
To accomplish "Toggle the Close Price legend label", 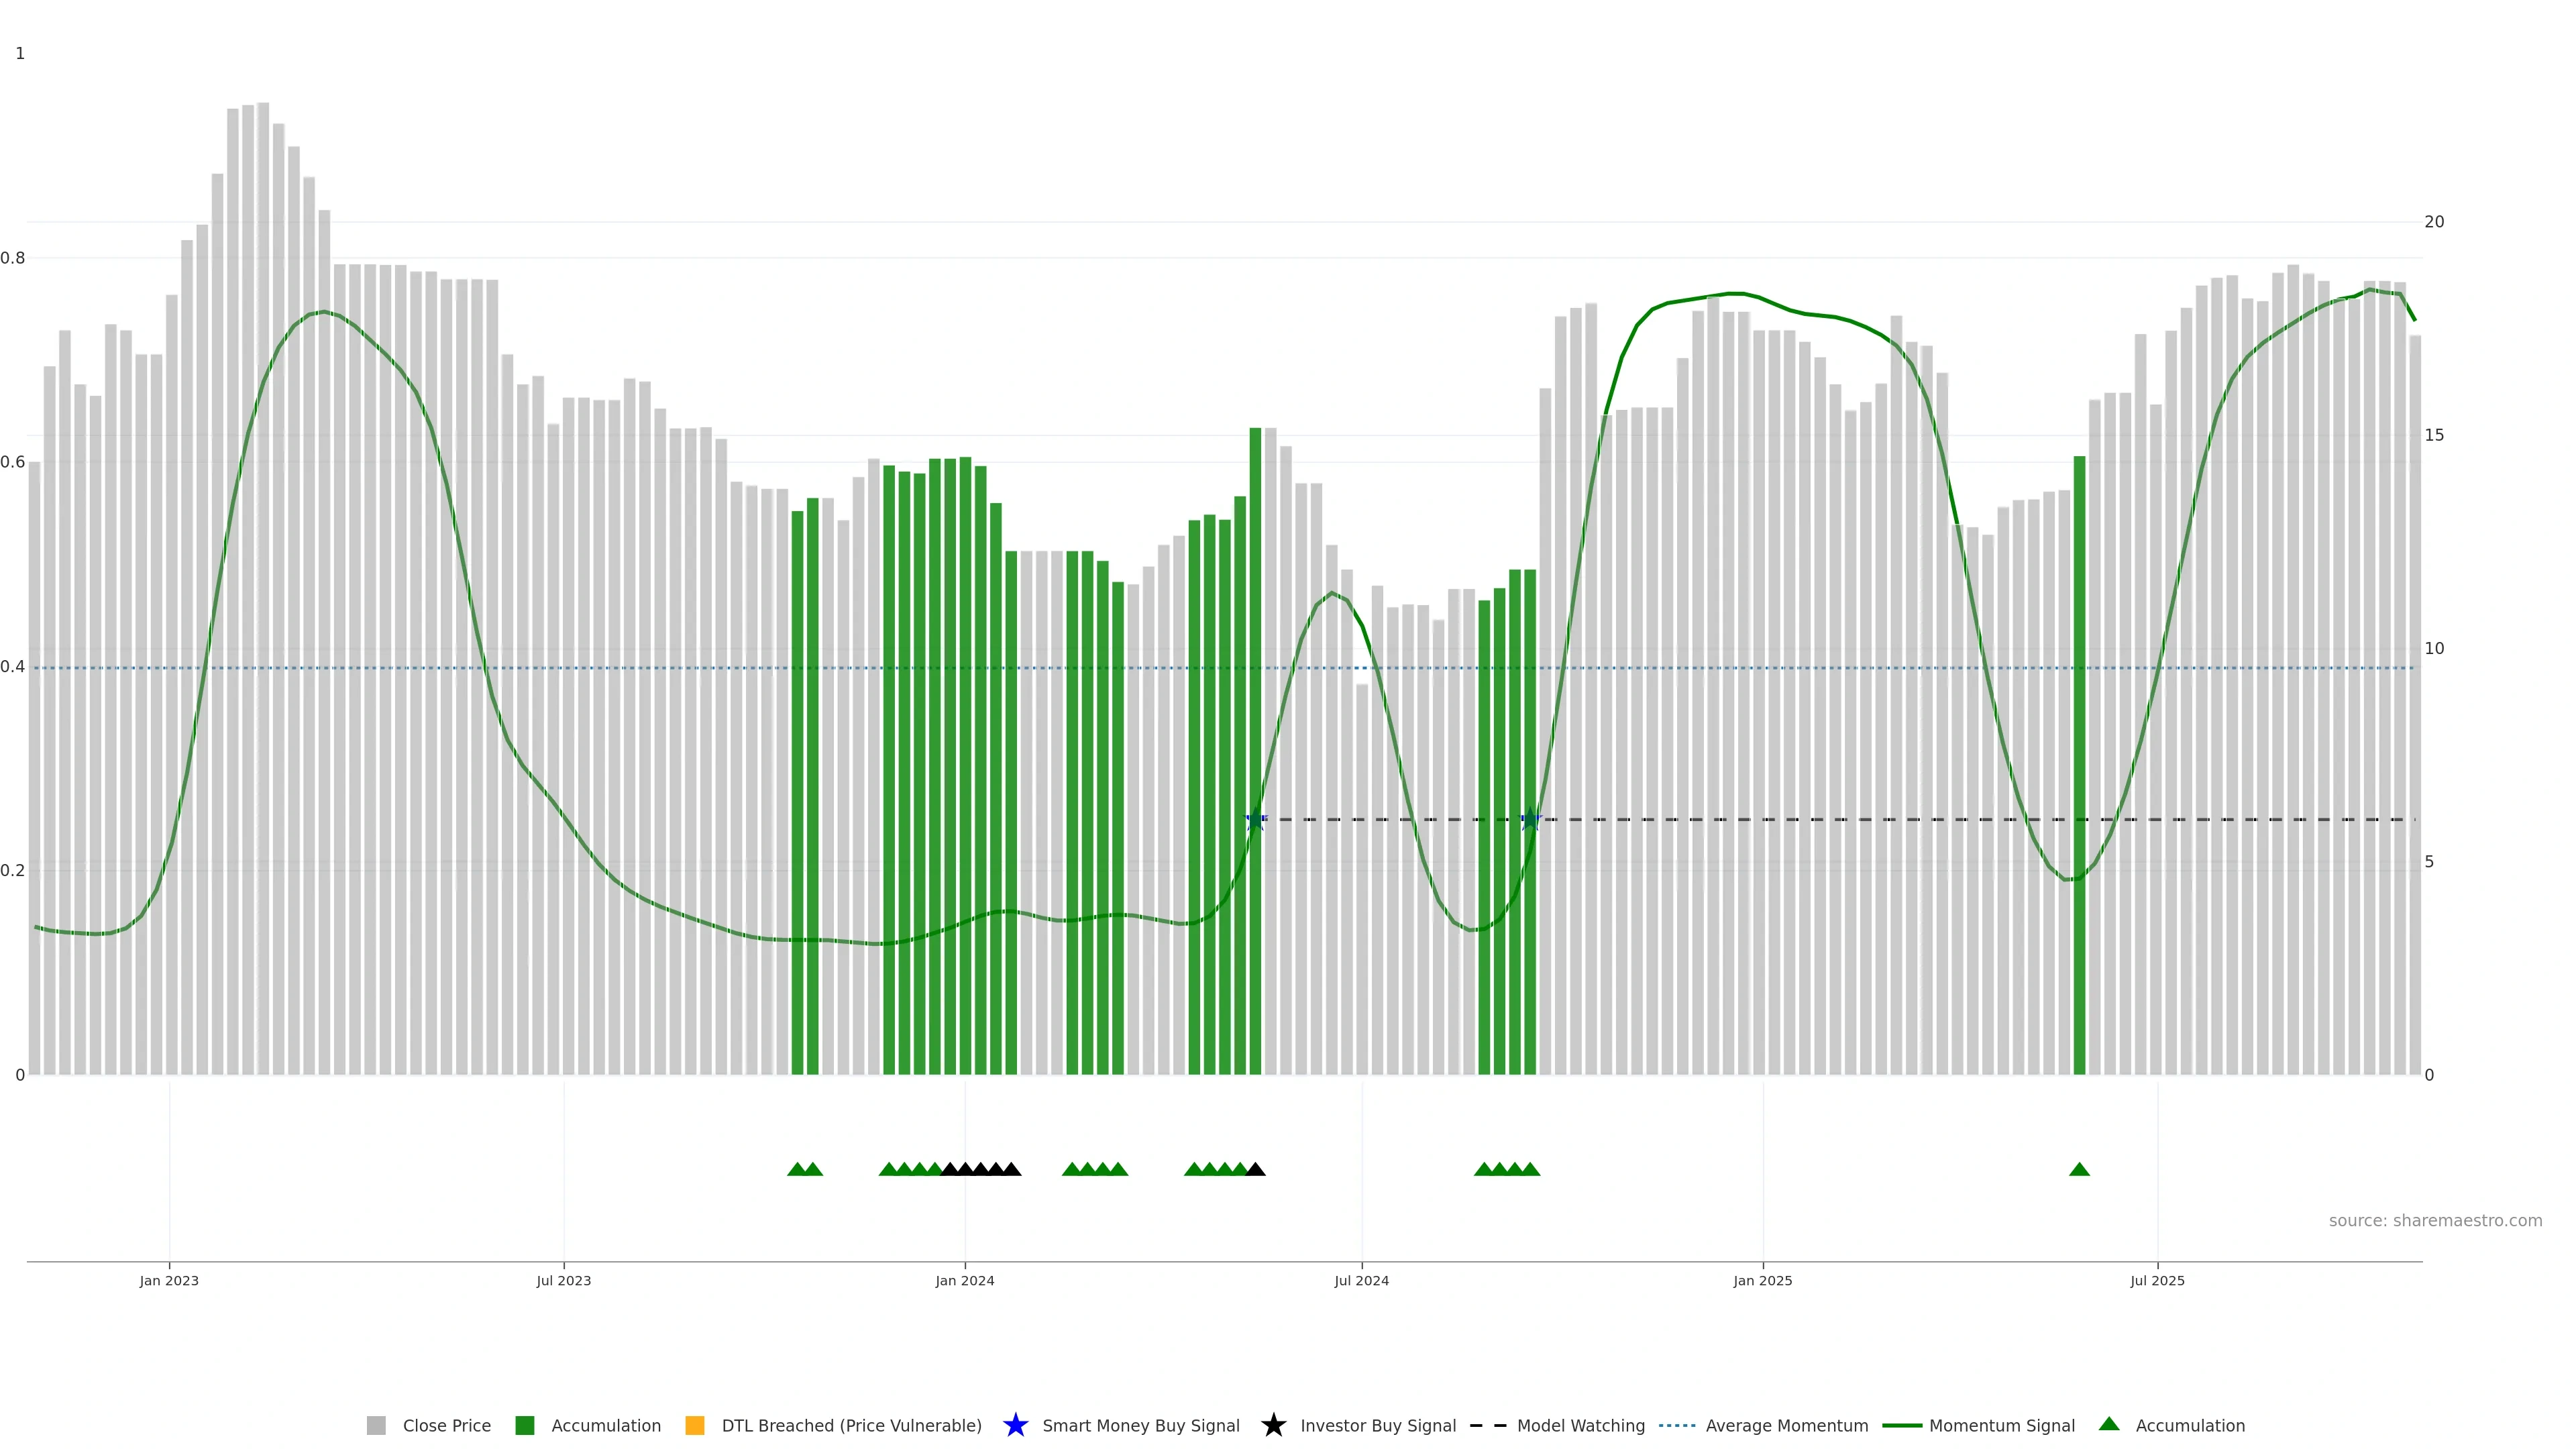I will coord(446,1425).
